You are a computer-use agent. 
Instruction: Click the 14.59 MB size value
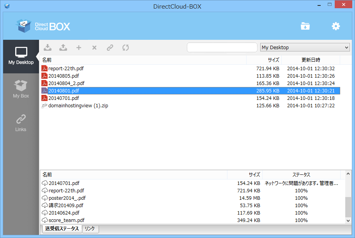pos(250,198)
